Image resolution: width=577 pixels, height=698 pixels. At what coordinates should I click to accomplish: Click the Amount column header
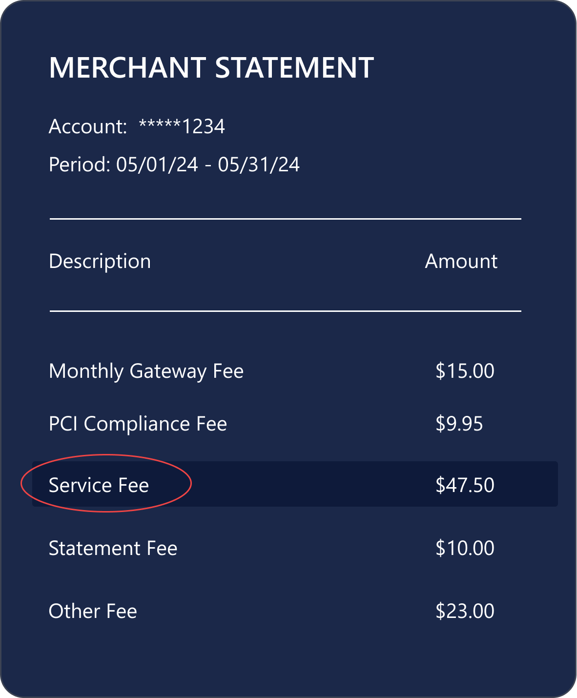click(x=461, y=261)
